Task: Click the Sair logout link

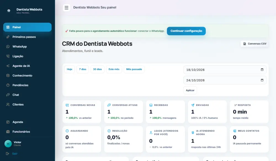Action: (15, 154)
